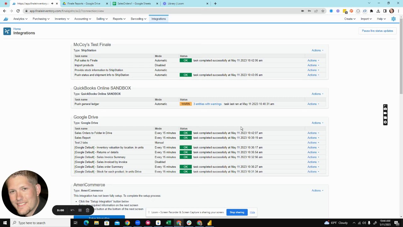Click the Home breadcrumb link
Image resolution: width=403 pixels, height=227 pixels.
coord(17,29)
